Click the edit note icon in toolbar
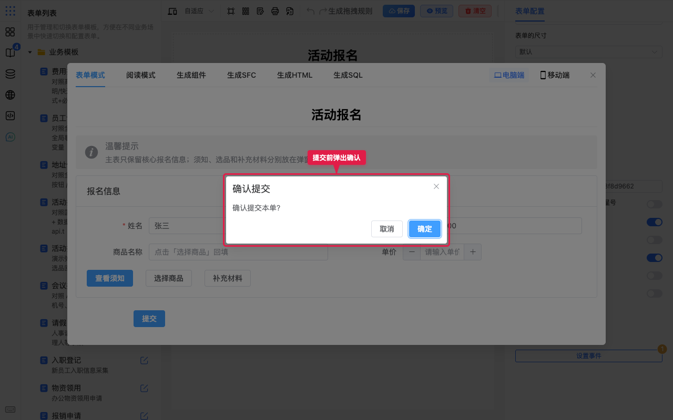Screen dimensions: 673x420 pos(260,11)
